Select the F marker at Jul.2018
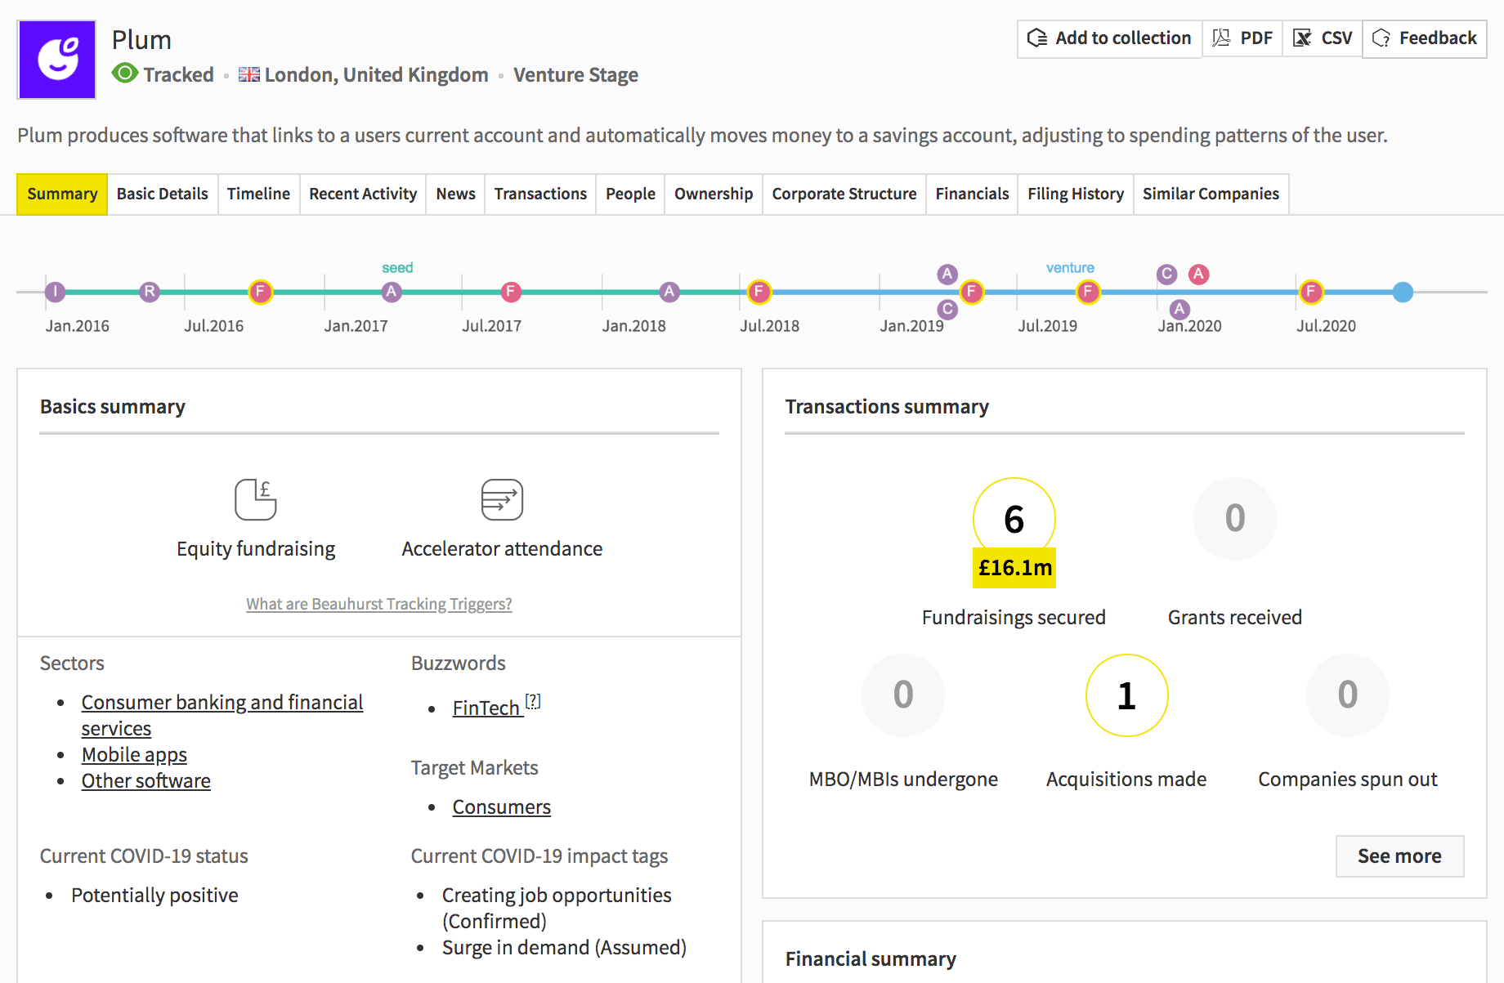The width and height of the screenshot is (1504, 983). click(x=759, y=292)
